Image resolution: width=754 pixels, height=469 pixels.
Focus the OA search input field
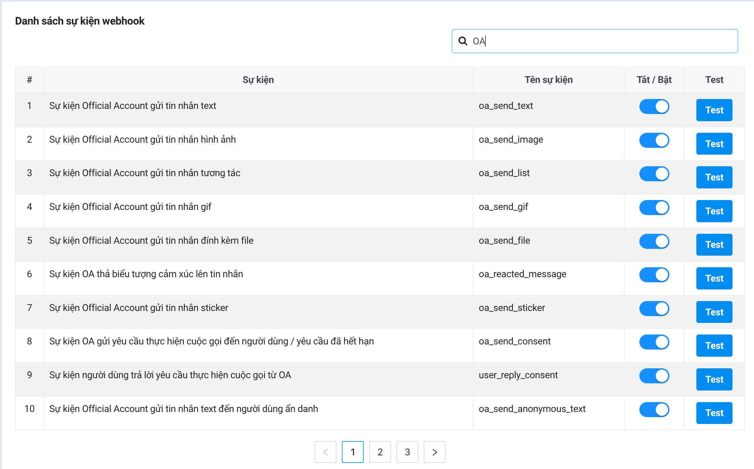pos(600,41)
